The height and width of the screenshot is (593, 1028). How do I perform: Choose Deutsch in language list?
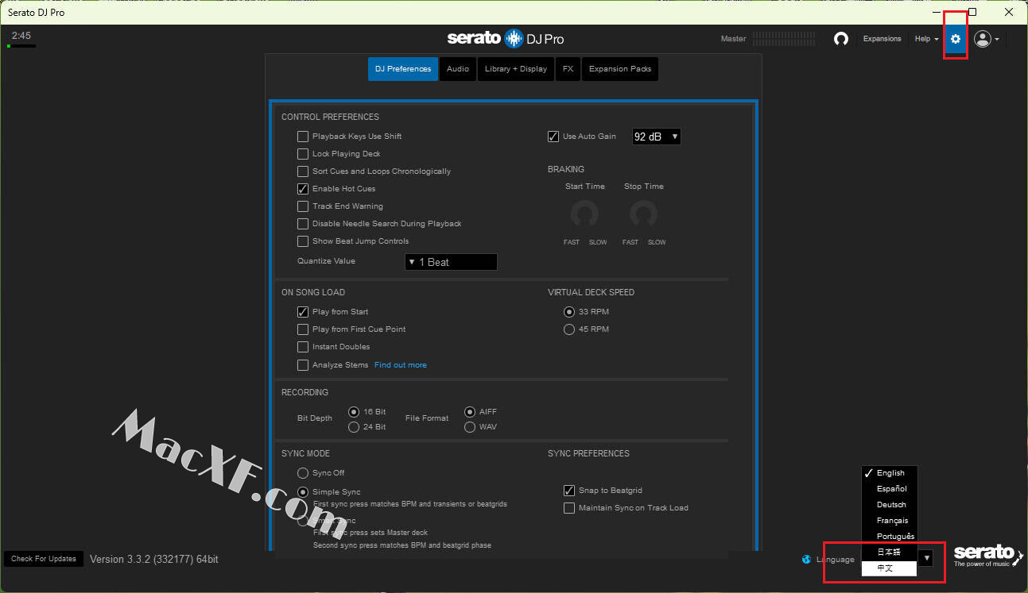[890, 505]
